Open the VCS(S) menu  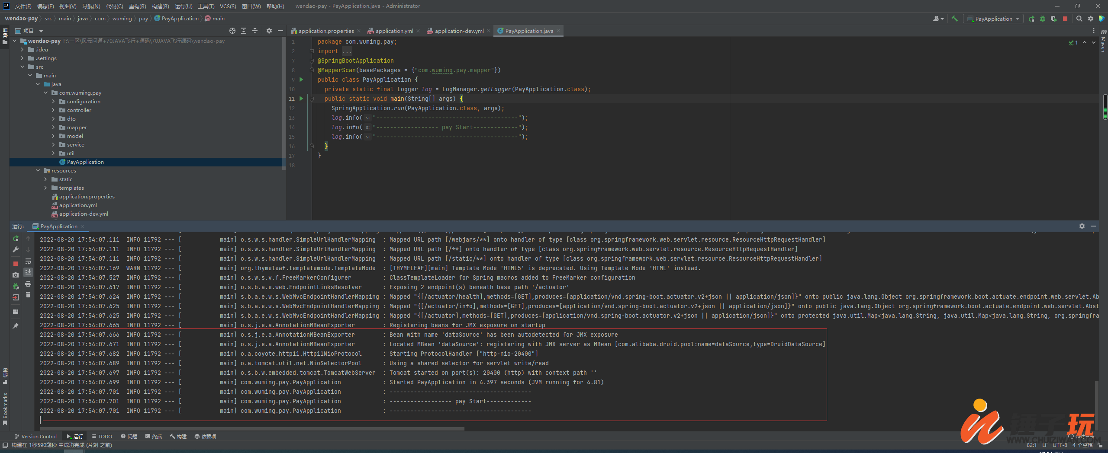click(228, 6)
